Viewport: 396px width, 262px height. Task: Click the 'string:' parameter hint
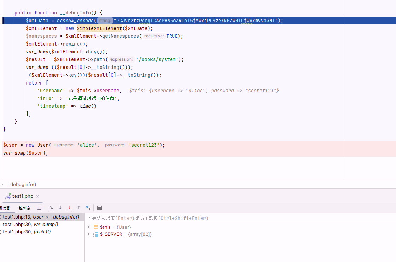click(105, 21)
